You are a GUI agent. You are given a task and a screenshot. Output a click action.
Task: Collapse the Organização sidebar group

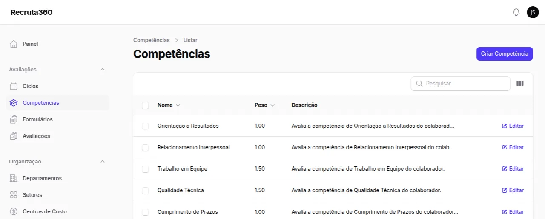(x=102, y=161)
